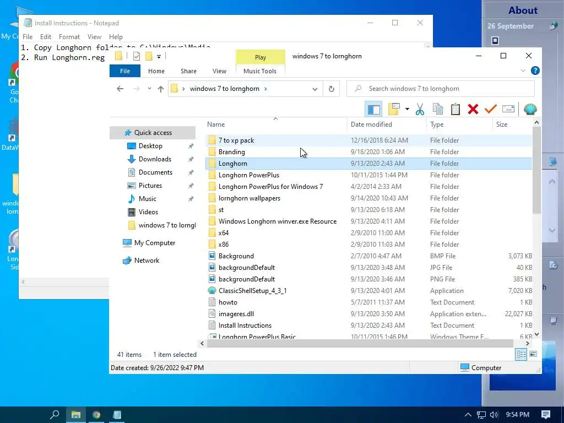Open the volume control in system tray
Image resolution: width=564 pixels, height=423 pixels.
pyautogui.click(x=494, y=415)
